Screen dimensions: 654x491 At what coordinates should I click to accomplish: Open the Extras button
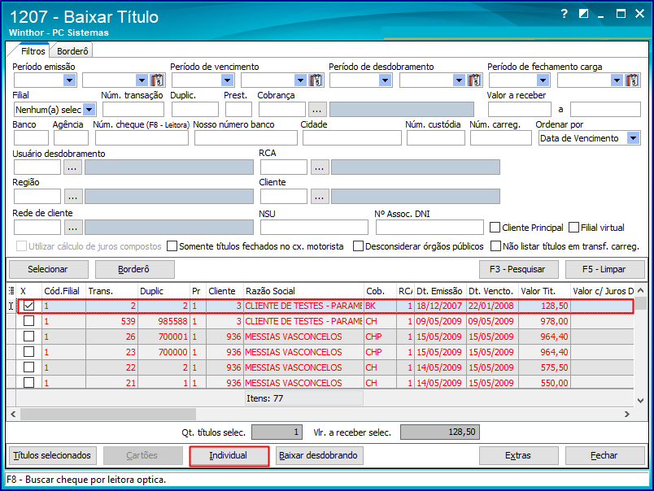[518, 455]
